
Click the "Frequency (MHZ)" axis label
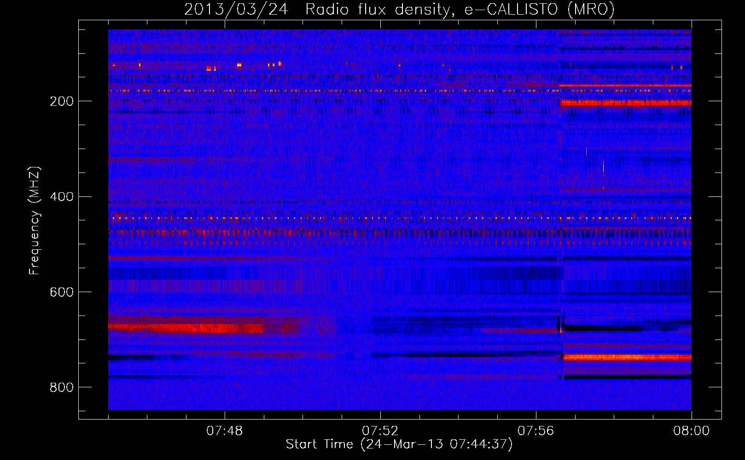pyautogui.click(x=35, y=221)
